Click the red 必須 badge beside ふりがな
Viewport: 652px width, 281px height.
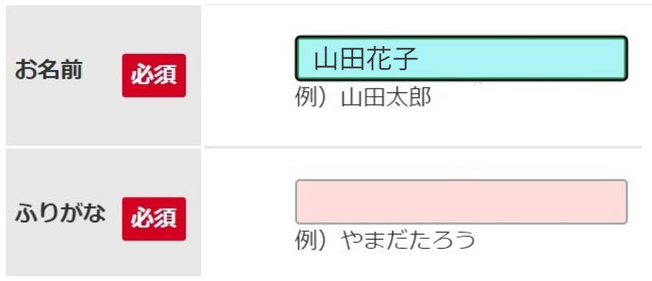click(x=154, y=219)
